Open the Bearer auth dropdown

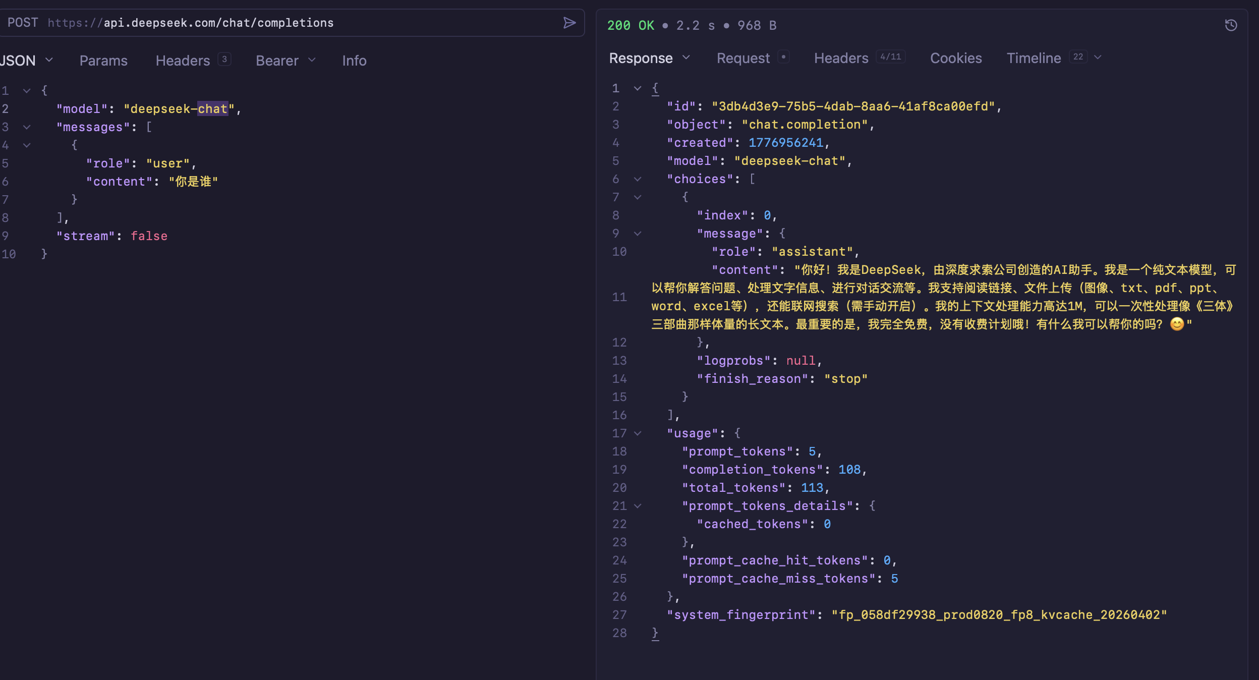(x=286, y=61)
